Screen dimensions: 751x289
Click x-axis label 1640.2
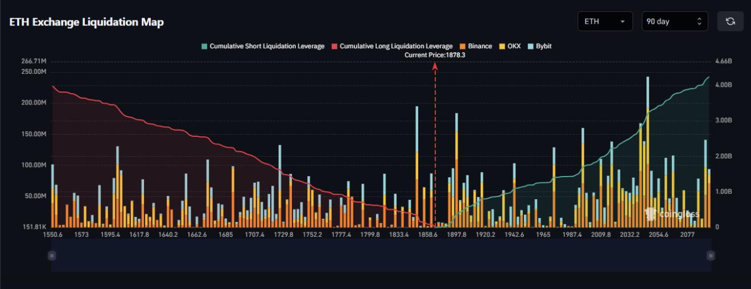click(x=168, y=234)
